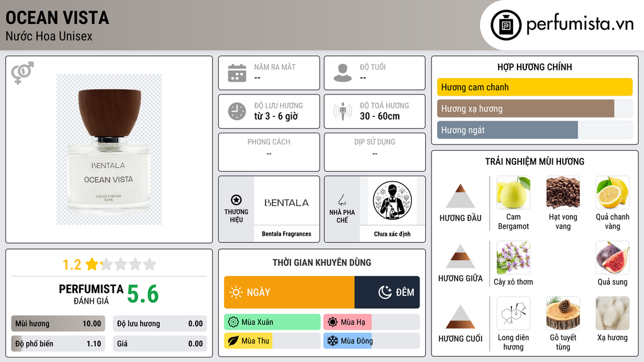Click the Hương giữa pyramid icon
This screenshot has width=644, height=362.
click(x=460, y=256)
